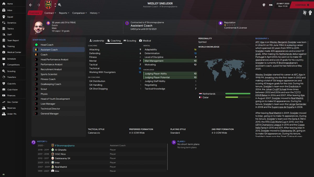Screen dimensions: 314x177
Task: Open the Contract dropdown menu
Action: (50, 13)
